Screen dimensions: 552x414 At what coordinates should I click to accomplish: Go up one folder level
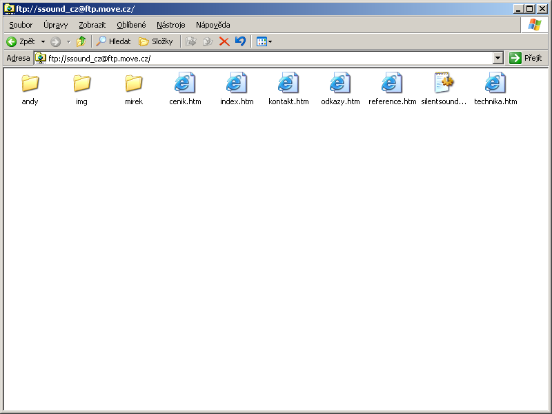[81, 41]
